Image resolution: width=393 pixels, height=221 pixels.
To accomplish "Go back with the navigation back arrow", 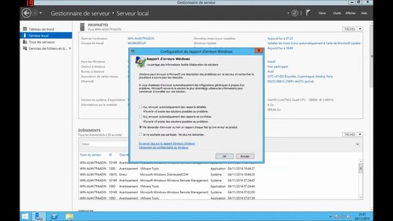I will tap(26, 13).
